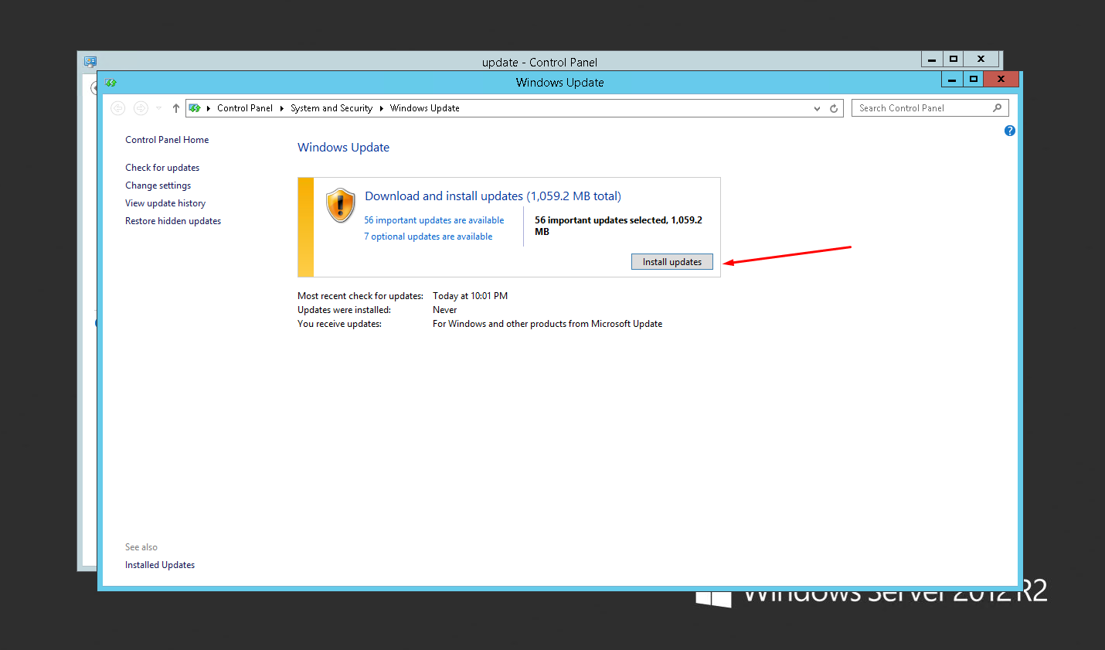Viewport: 1105px width, 650px height.
Task: Expand the chevron after System and Security
Action: 381,108
